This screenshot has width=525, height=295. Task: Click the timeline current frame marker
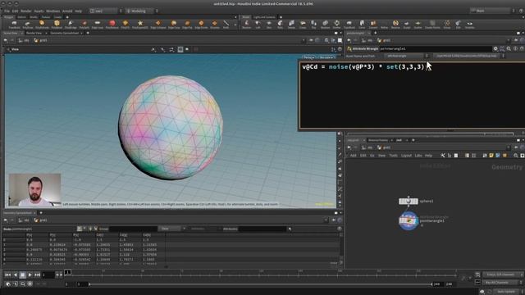click(67, 273)
